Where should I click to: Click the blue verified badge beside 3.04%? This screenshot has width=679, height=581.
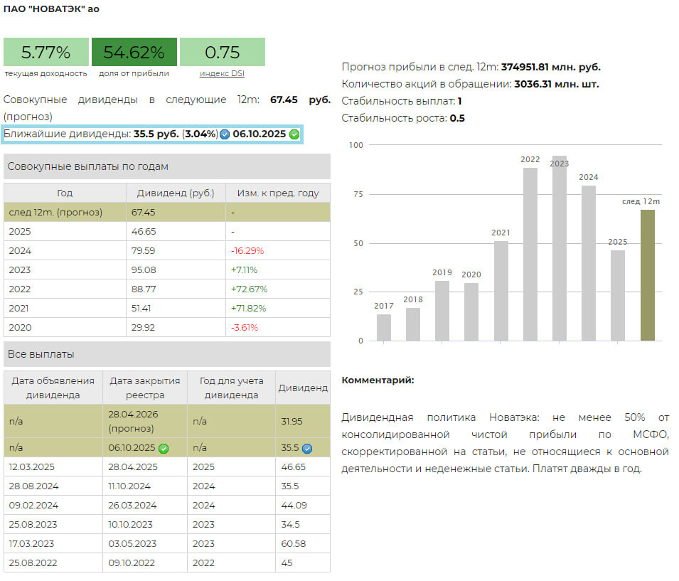coord(225,134)
